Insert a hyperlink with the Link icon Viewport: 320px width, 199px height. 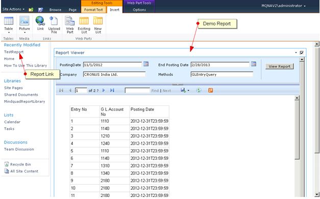40,23
